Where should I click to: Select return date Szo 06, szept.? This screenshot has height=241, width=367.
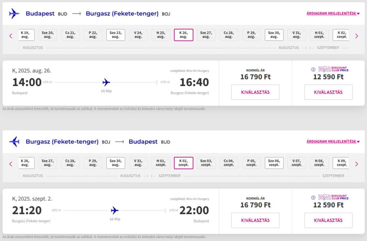274,163
